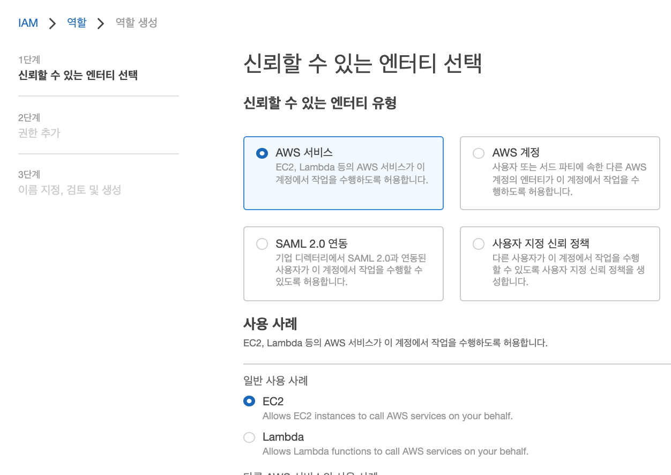The height and width of the screenshot is (475, 671).
Task: Click the 일반 사용 사례 label
Action: coord(275,381)
